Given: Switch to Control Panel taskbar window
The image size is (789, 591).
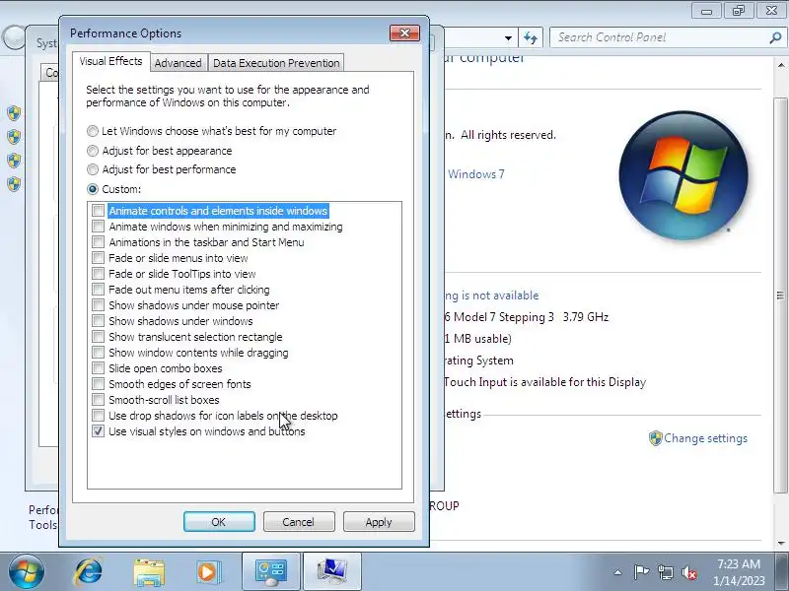Looking at the screenshot, I should point(271,572).
